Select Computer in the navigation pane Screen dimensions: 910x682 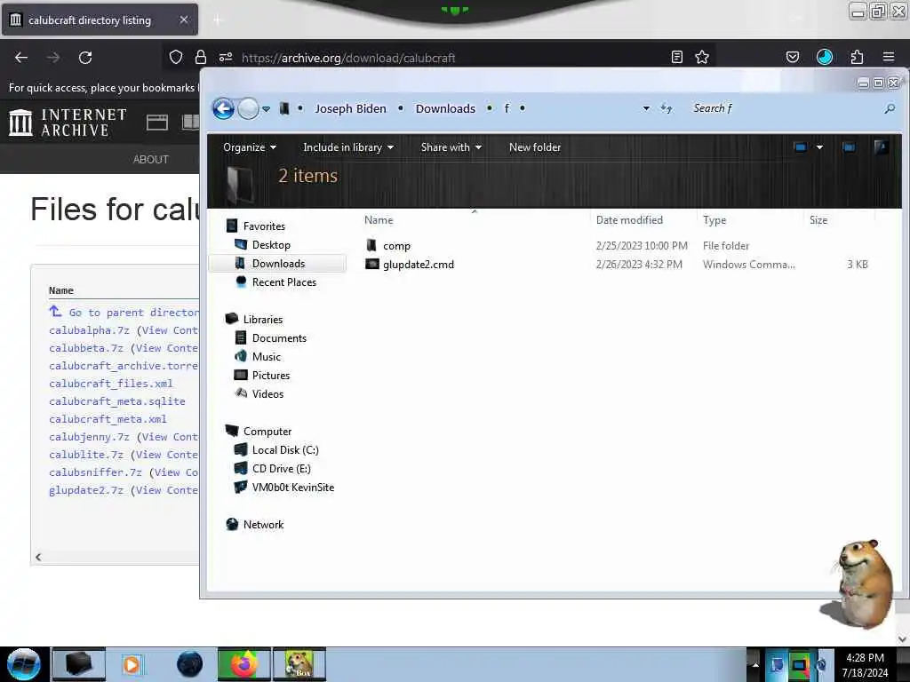pos(267,432)
